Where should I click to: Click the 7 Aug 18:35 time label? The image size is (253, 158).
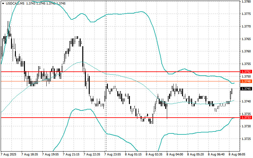(x=29, y=154)
